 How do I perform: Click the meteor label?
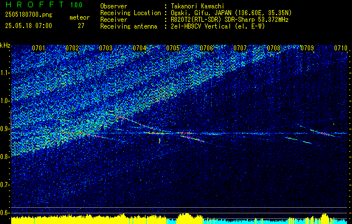79,17
